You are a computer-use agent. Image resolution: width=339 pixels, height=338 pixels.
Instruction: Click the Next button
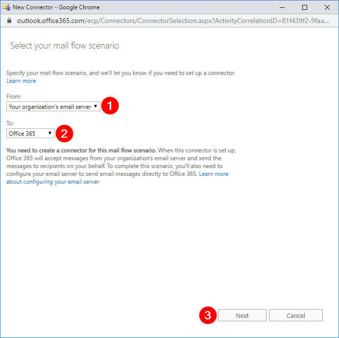point(242,315)
